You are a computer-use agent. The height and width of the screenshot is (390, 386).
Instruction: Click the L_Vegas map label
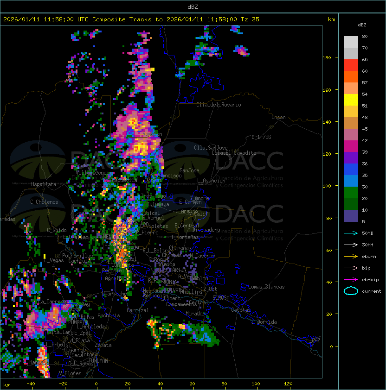tap(54, 260)
